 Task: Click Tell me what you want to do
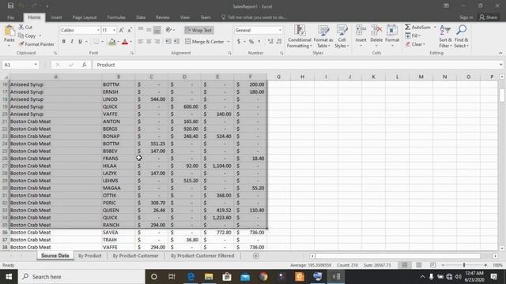[255, 17]
